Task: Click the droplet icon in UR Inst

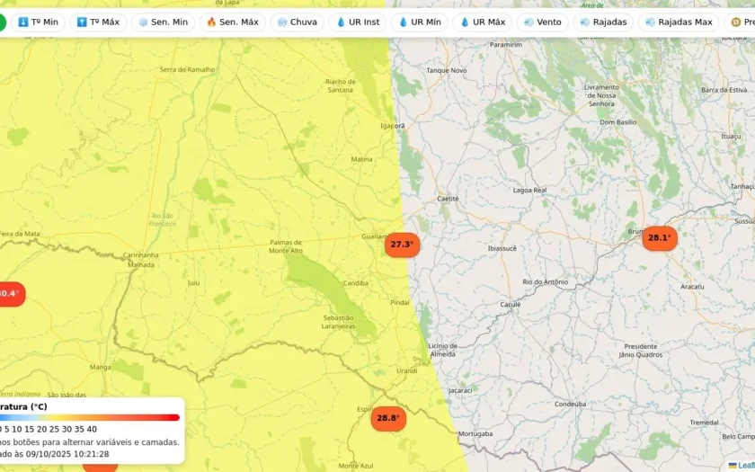Action: 341,22
